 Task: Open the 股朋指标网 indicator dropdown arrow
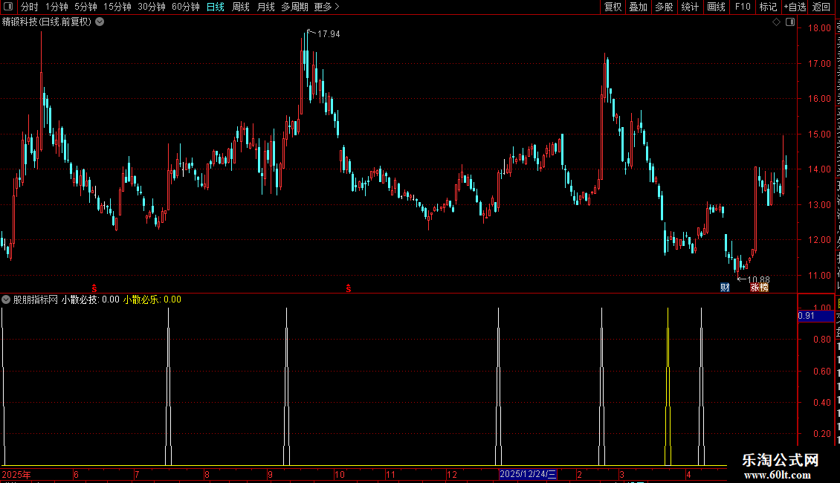point(6,299)
